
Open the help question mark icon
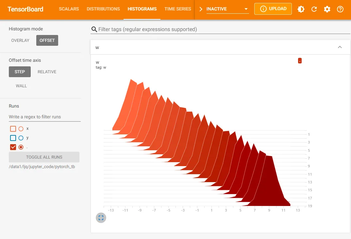tap(340, 9)
